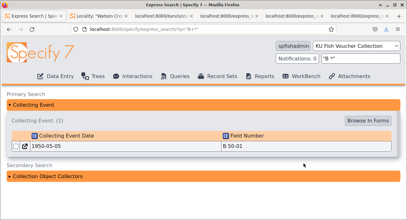This screenshot has height=220, width=407.
Task: Select the checkbox on the 1950-05-05 row
Action: (x=15, y=146)
